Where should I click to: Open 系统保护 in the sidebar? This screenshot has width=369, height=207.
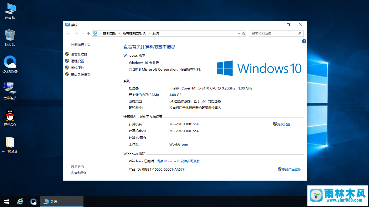(78, 68)
